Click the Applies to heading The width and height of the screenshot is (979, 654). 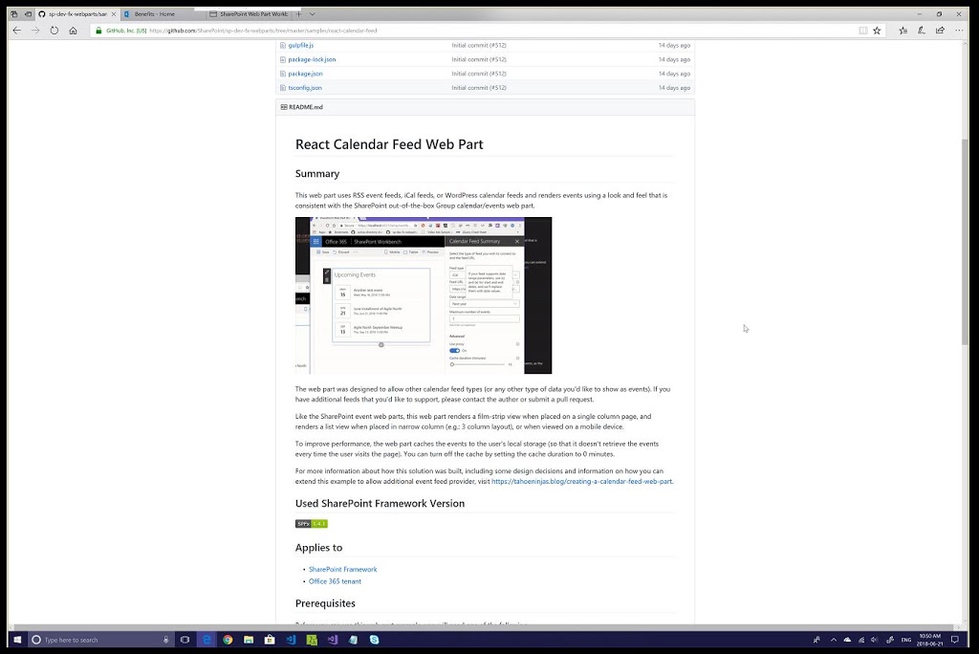coord(318,548)
